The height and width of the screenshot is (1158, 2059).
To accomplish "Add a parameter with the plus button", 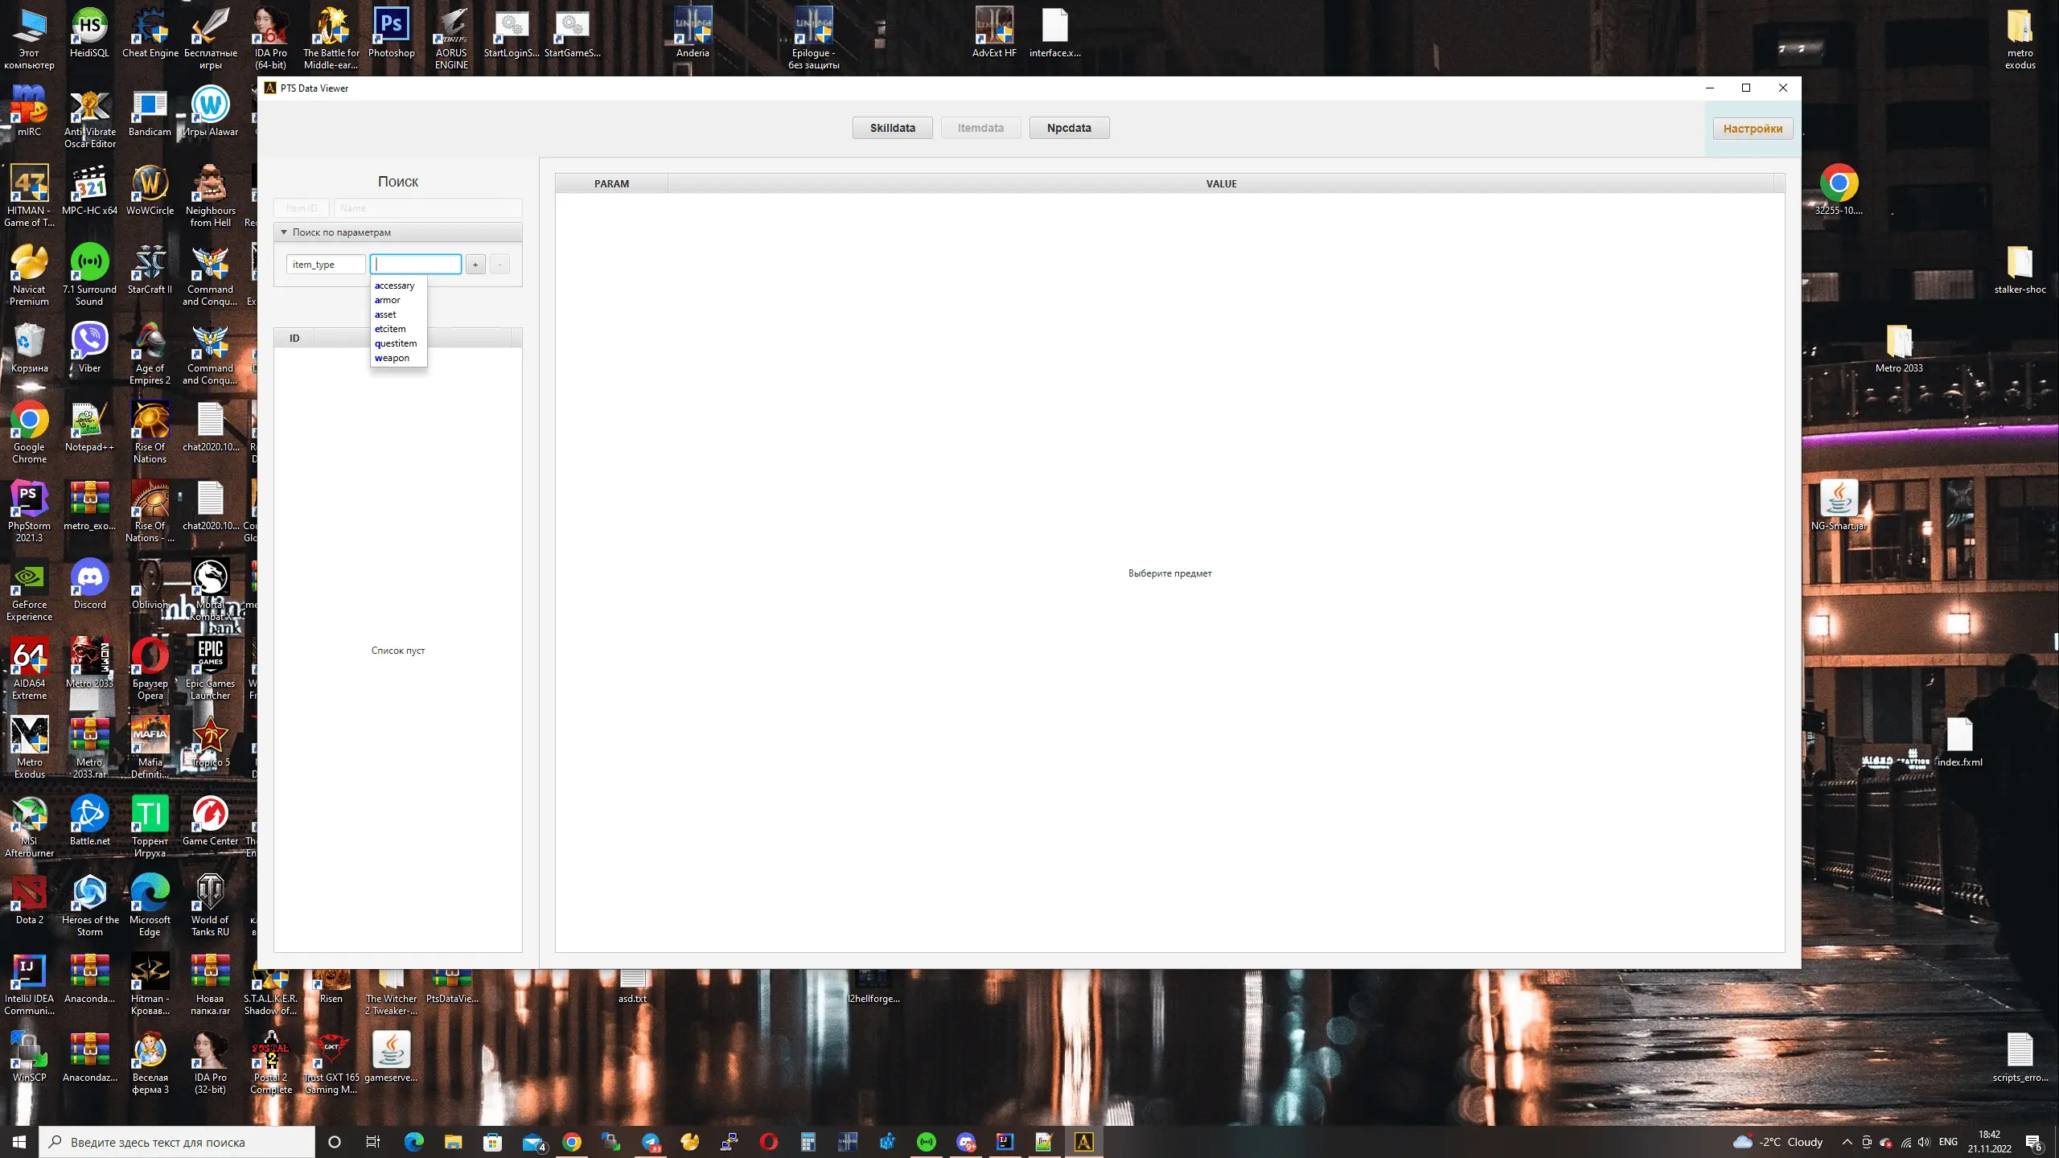I will 475,265.
